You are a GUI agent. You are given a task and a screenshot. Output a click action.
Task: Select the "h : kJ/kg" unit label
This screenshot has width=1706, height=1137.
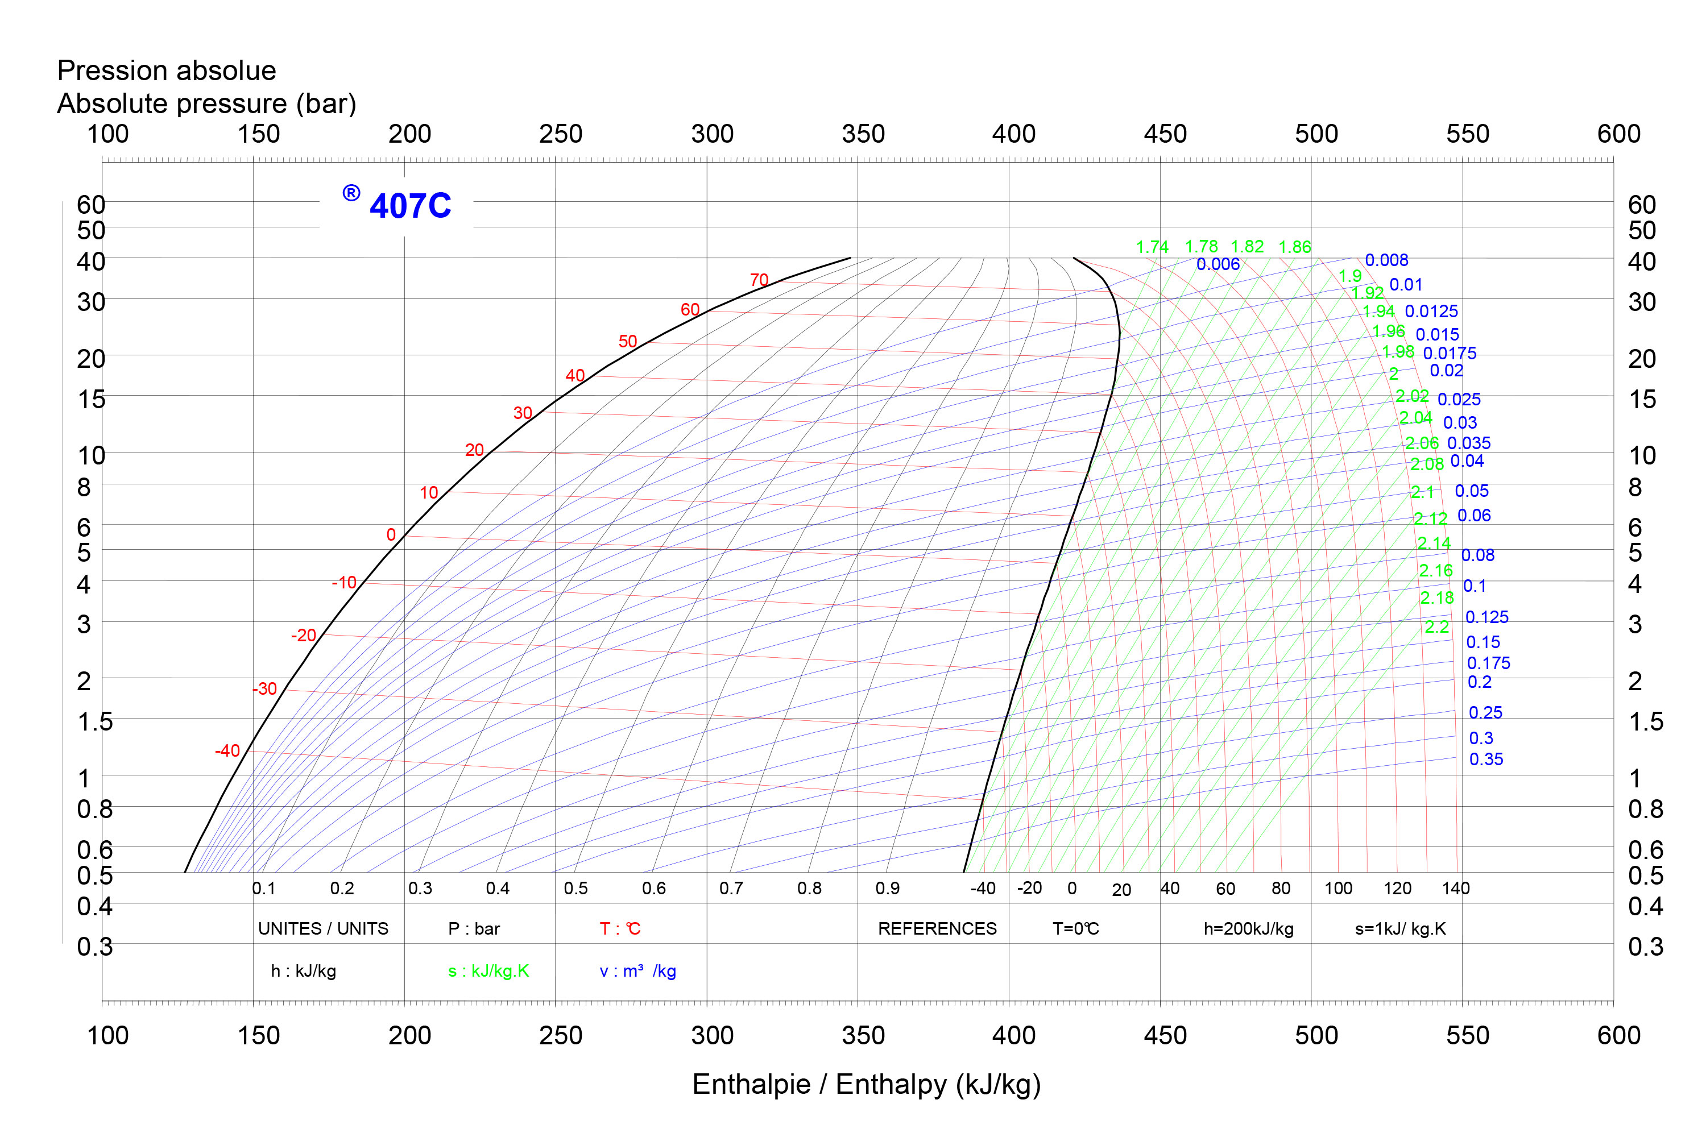click(303, 971)
